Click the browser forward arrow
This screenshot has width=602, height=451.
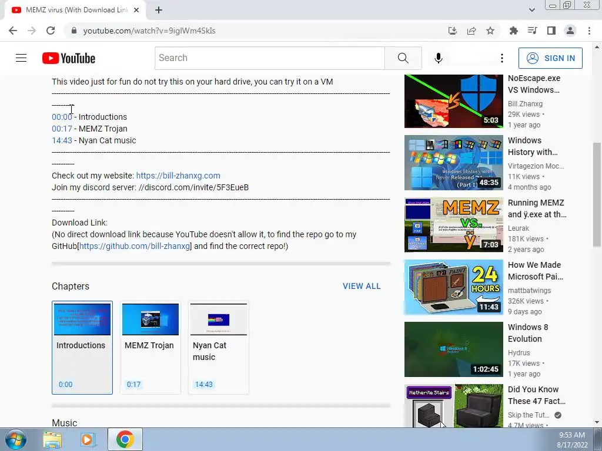[x=32, y=31]
